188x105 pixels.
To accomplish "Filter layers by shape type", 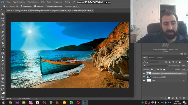I will pos(177,62).
